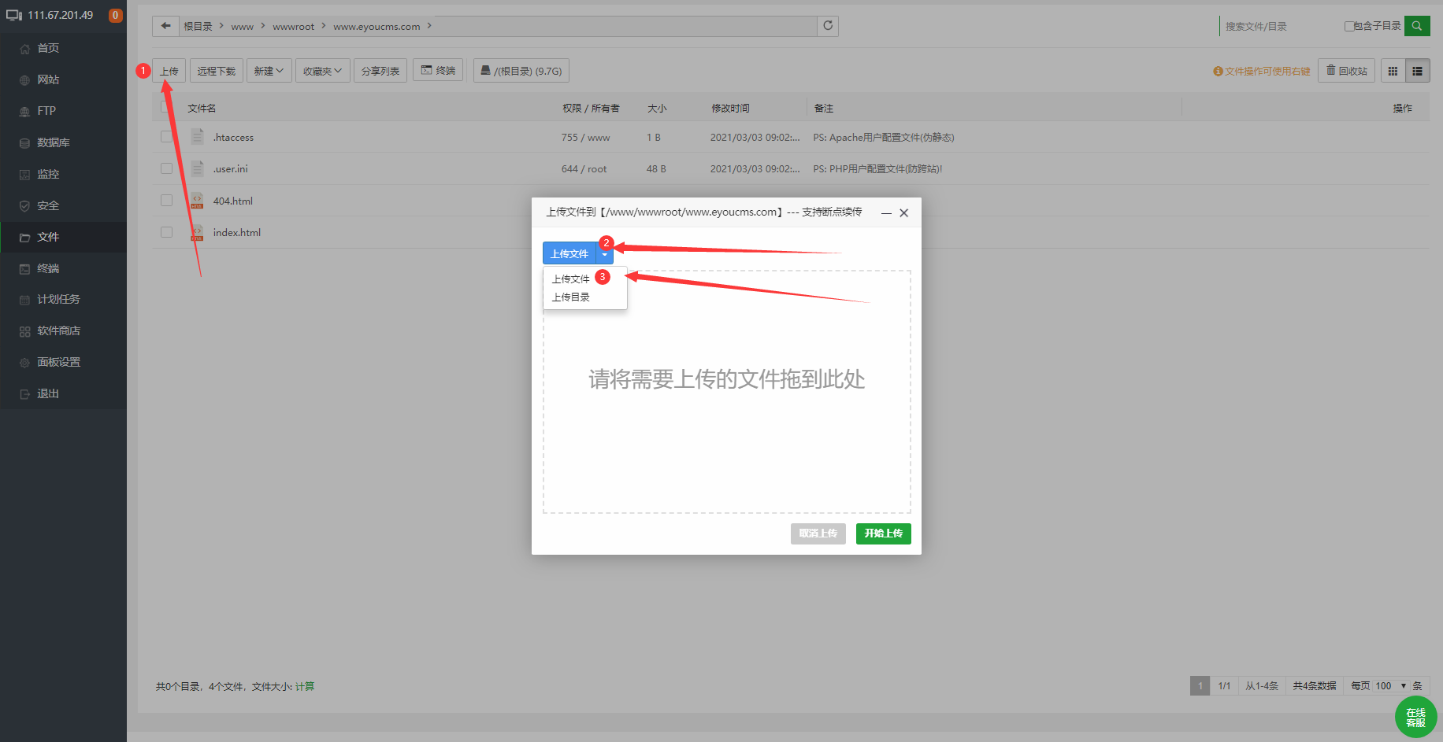Check the .htaccess file checkbox
The image size is (1443, 742).
point(166,137)
